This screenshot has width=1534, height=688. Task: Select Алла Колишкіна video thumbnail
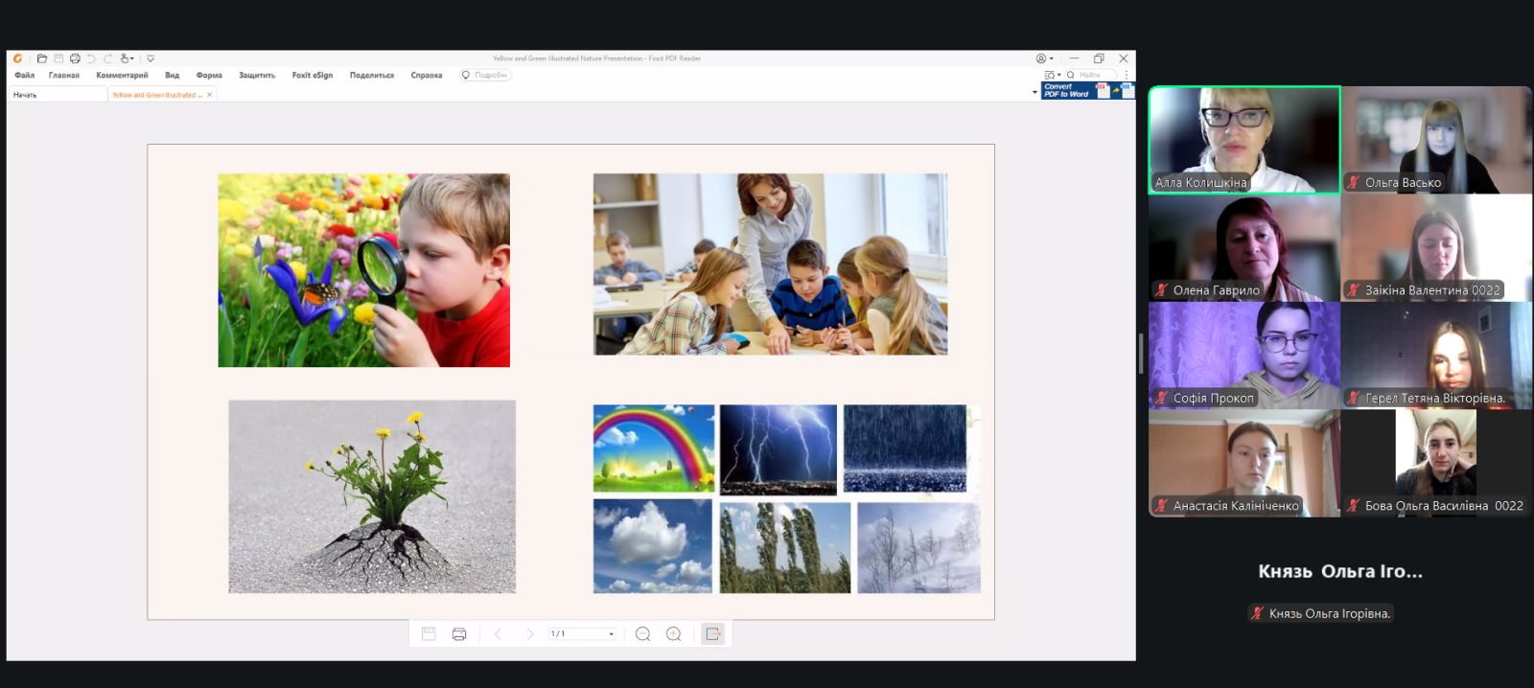pyautogui.click(x=1243, y=140)
